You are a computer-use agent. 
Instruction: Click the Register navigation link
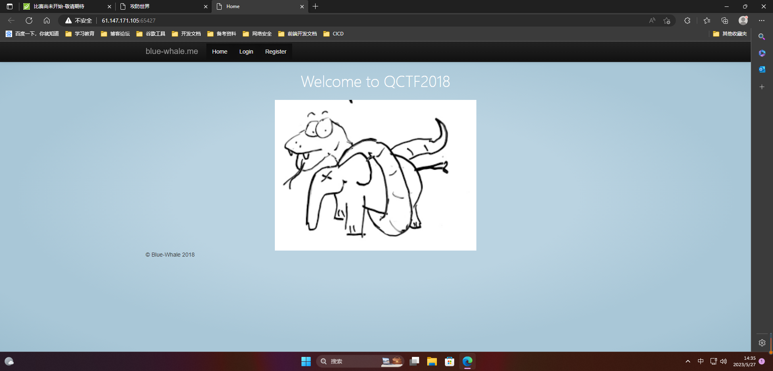(276, 52)
